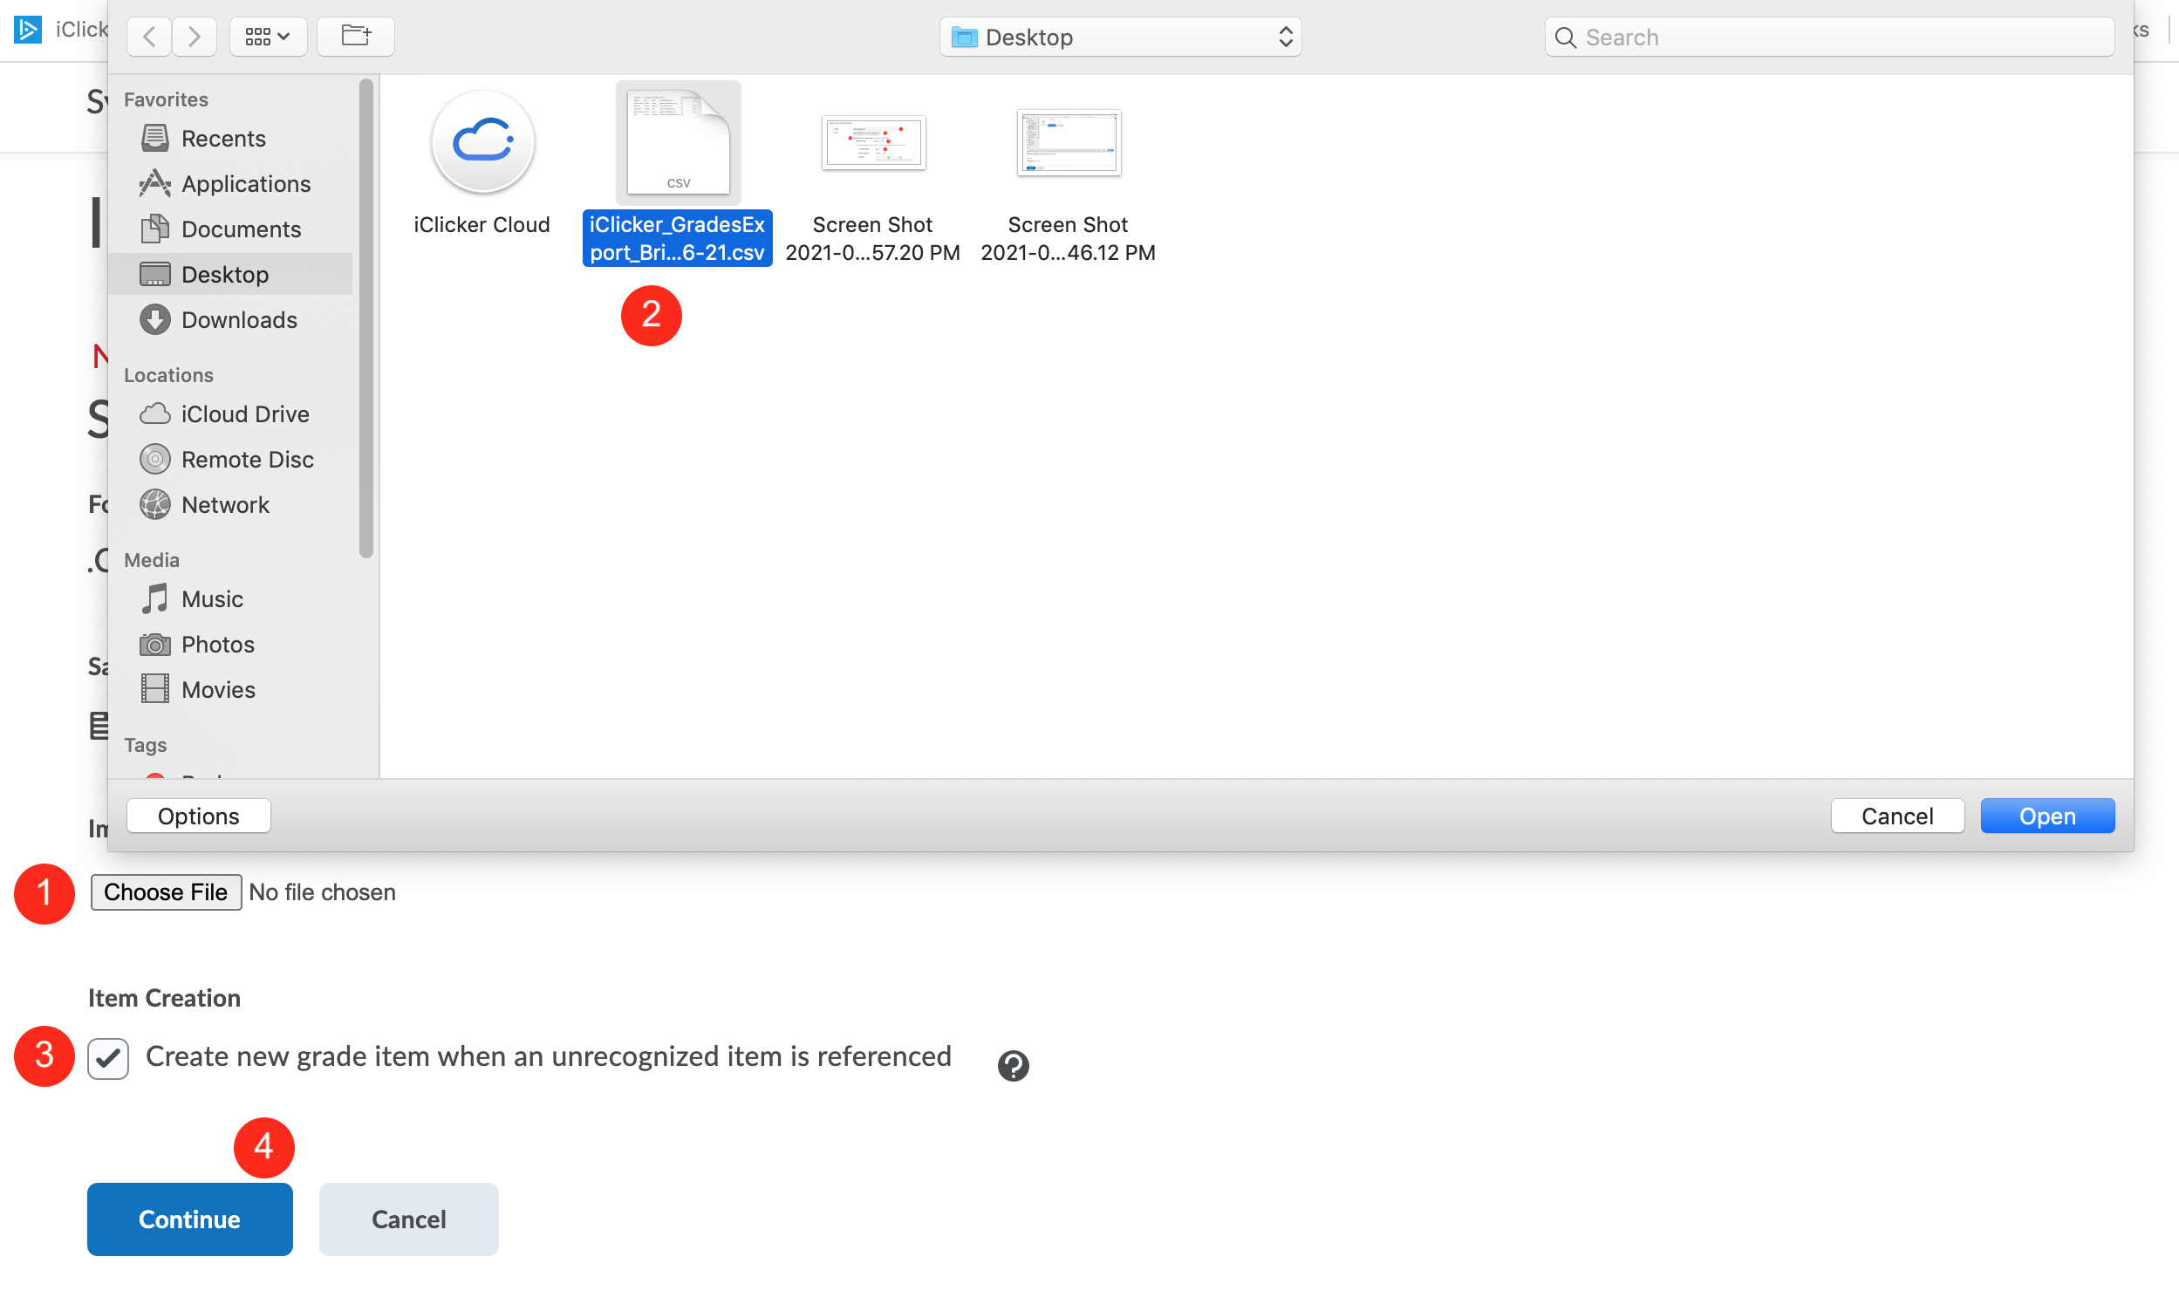The height and width of the screenshot is (1291, 2179).
Task: Click the Recents sidebar icon
Action: point(155,138)
